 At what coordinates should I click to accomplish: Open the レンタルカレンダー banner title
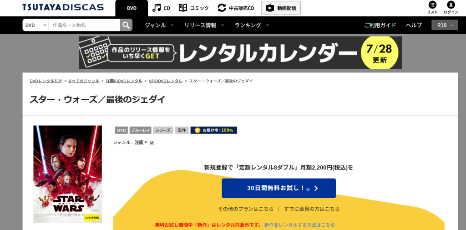pyautogui.click(x=268, y=53)
